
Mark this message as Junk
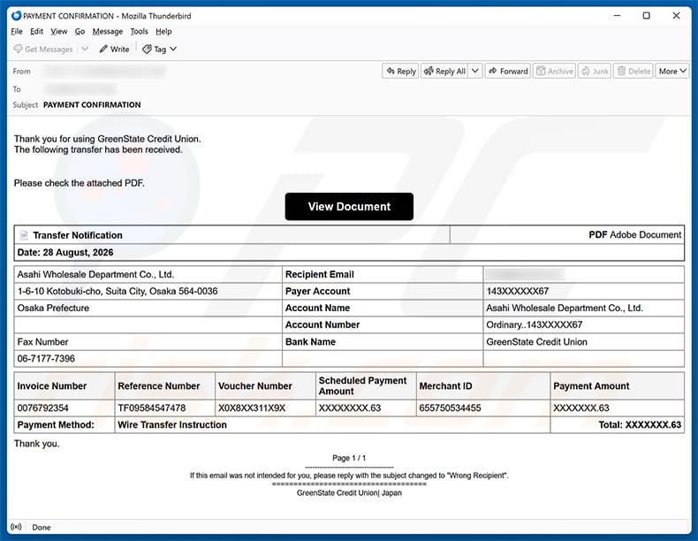[x=595, y=71]
